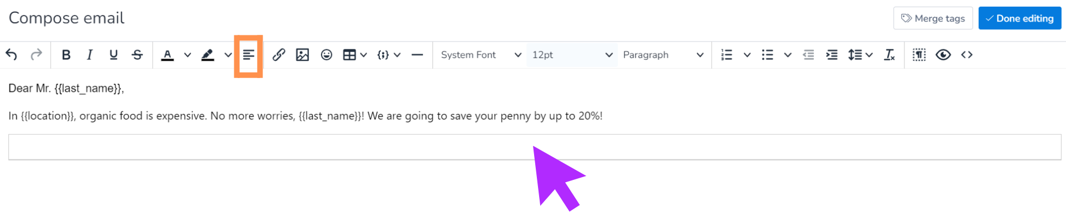Insert a link with the chain icon
The width and height of the screenshot is (1066, 222).
tap(279, 55)
